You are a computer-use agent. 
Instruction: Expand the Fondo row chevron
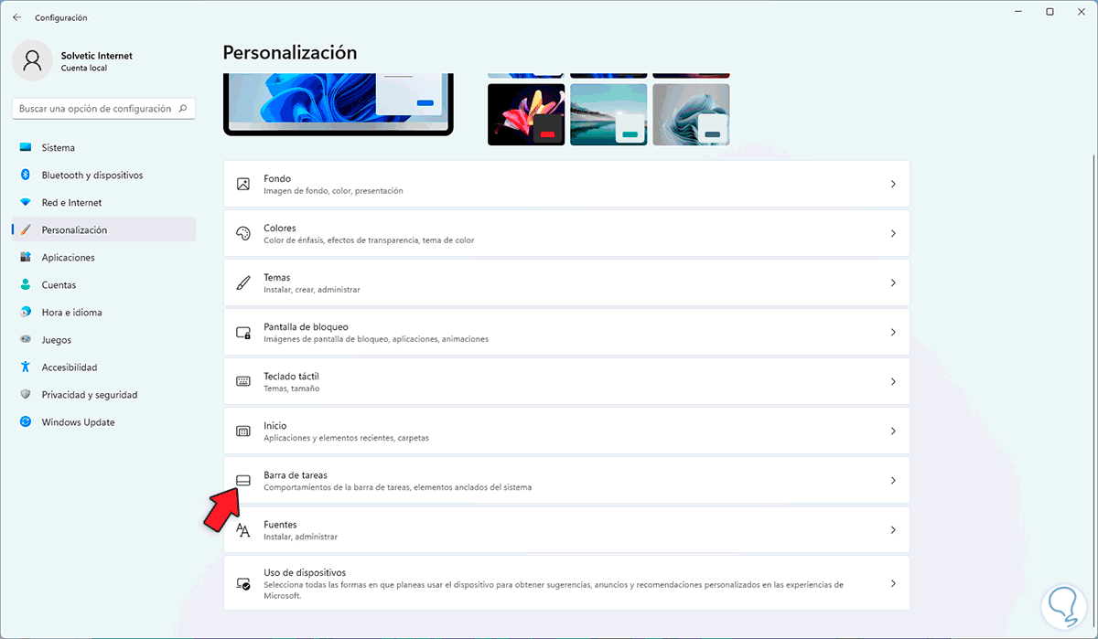point(893,184)
